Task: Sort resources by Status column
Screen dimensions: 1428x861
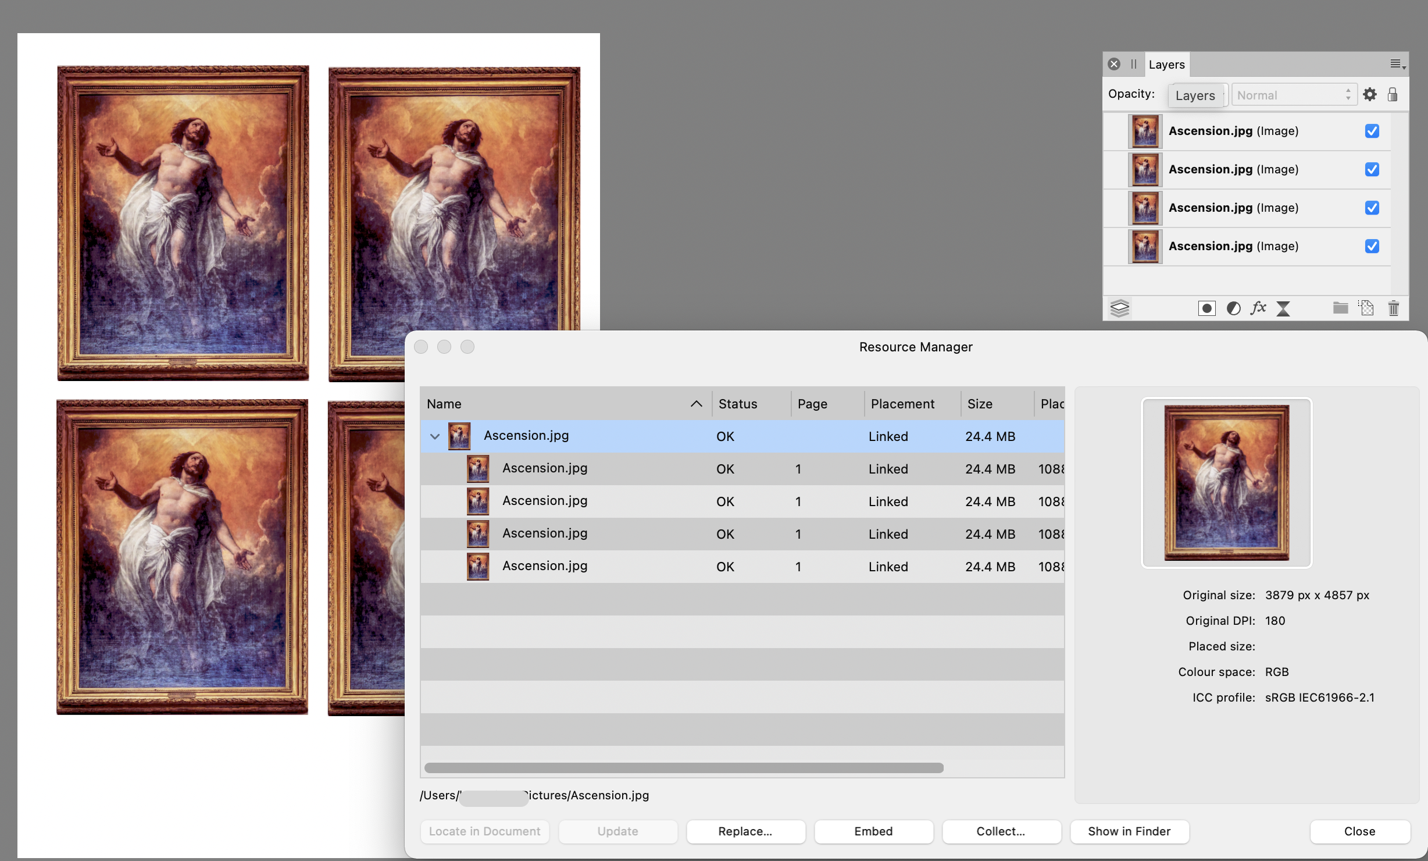Action: tap(751, 404)
